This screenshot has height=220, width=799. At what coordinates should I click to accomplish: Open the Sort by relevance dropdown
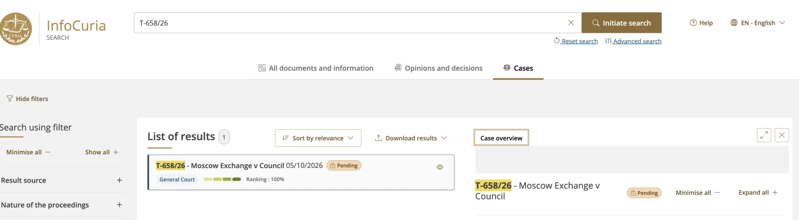coord(318,138)
